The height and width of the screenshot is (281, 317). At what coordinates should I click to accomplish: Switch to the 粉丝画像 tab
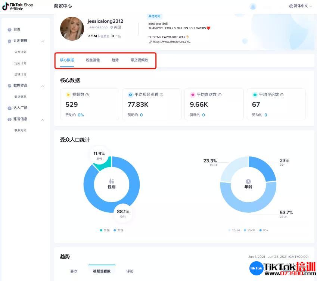[93, 60]
